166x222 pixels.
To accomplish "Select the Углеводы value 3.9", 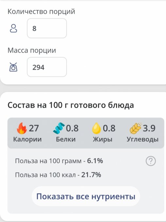I will tap(149, 128).
